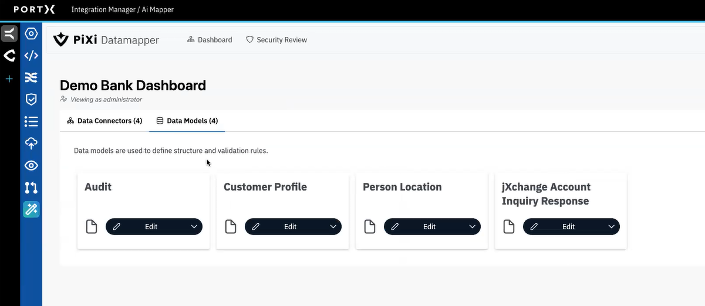
Task: Expand the Customer Profile Edit dropdown arrow
Action: pyautogui.click(x=333, y=227)
